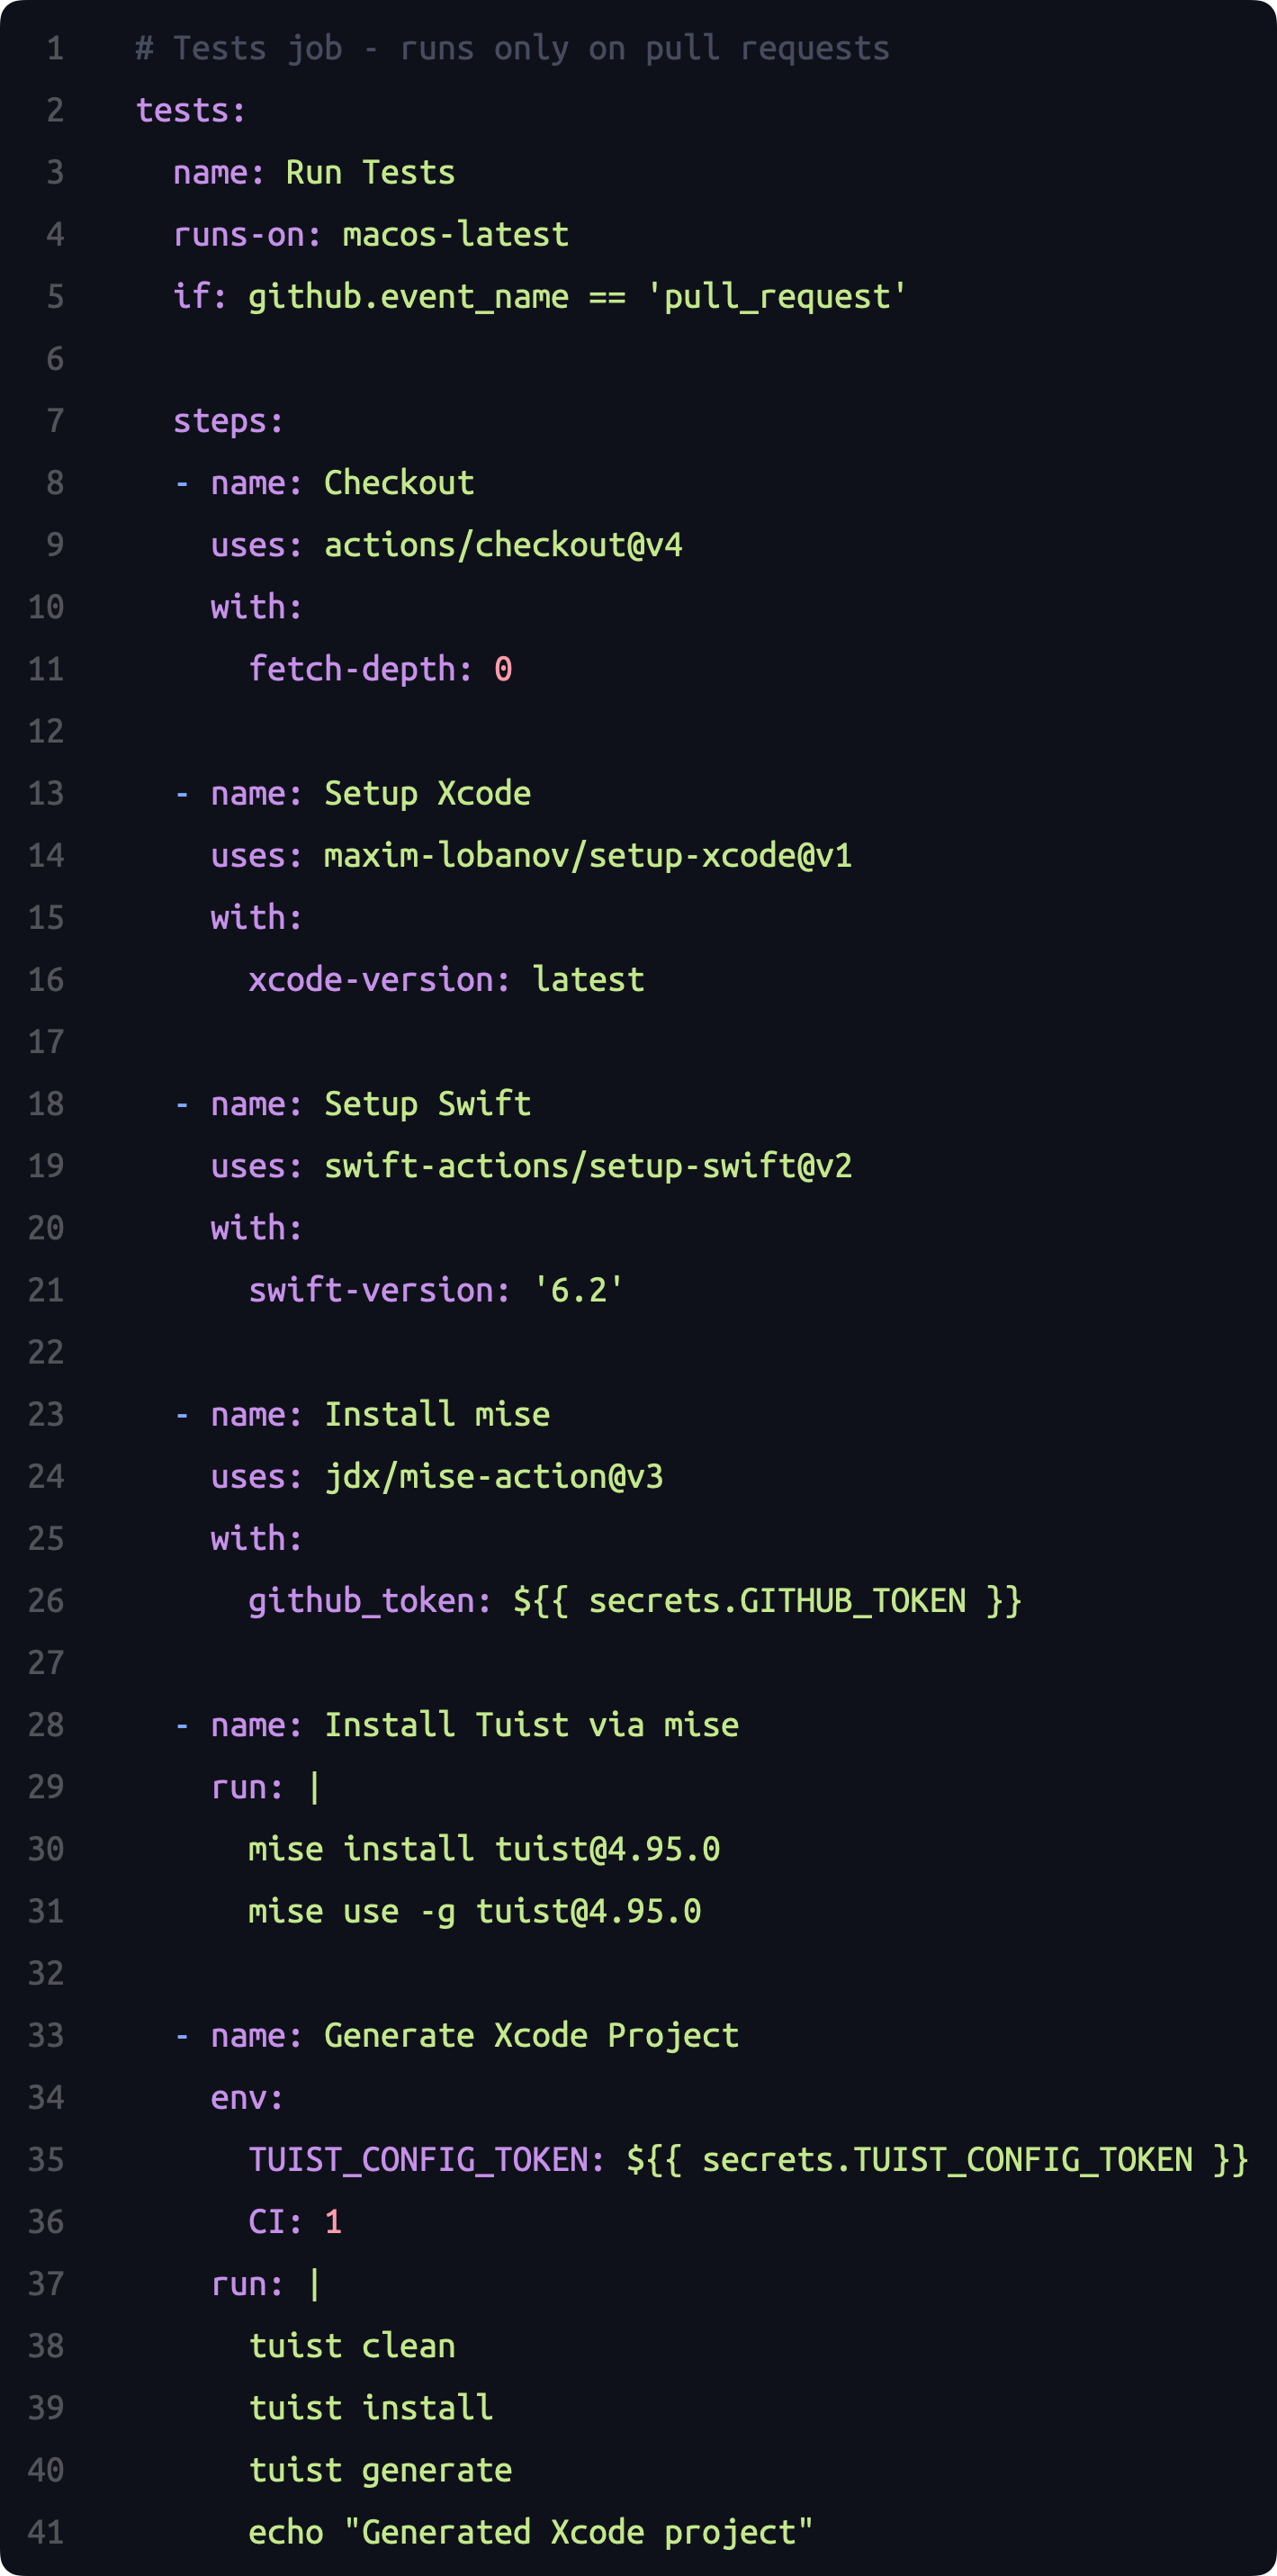The image size is (1277, 2576).
Task: Click 'actions/checkout@v4' text
Action: (503, 545)
